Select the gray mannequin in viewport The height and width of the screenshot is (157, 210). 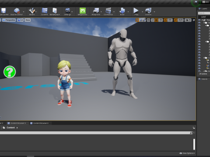(x=123, y=64)
